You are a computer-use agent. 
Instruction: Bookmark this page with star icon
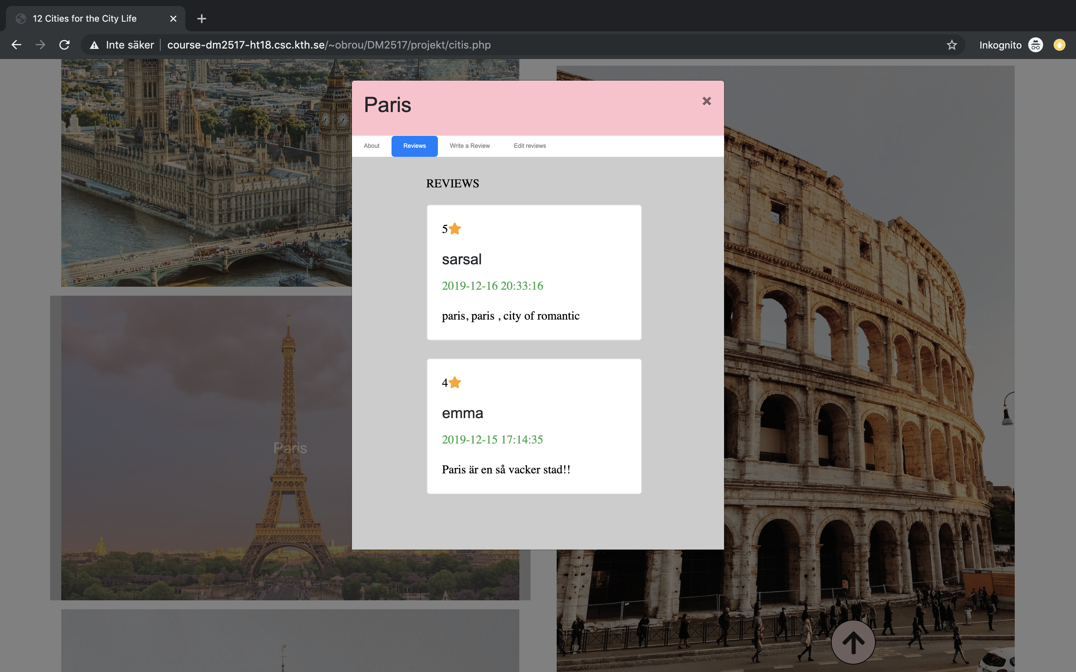(951, 45)
